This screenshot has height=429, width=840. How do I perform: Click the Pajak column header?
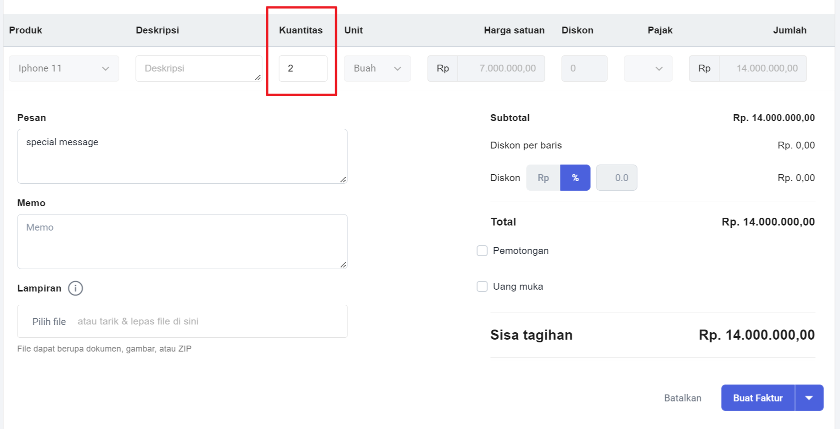coord(660,30)
